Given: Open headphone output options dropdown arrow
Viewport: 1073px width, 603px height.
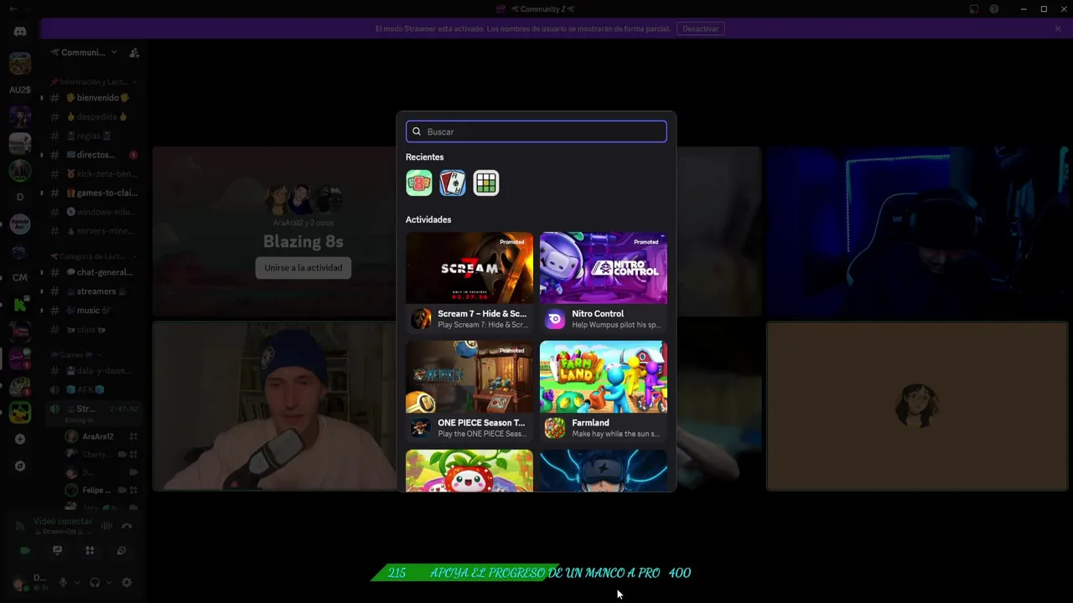Looking at the screenshot, I should (x=109, y=583).
